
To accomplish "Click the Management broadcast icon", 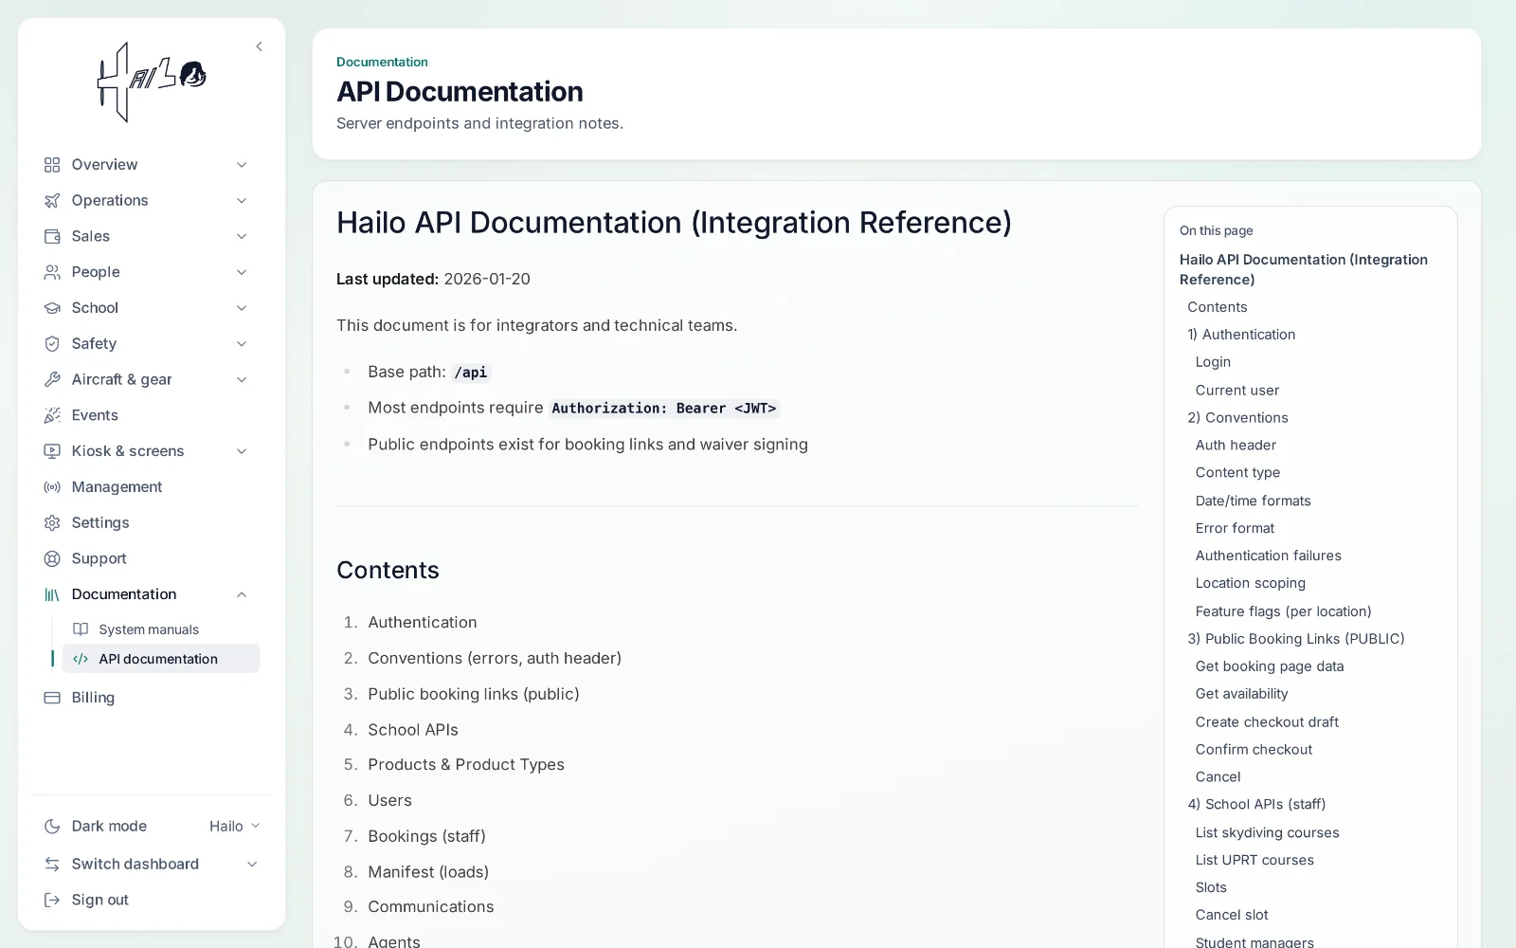I will coord(52,487).
